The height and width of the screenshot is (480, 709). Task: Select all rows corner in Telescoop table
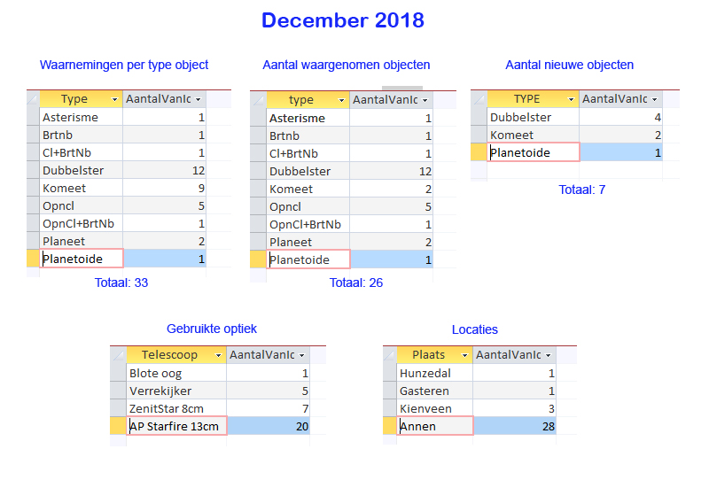[x=119, y=355]
